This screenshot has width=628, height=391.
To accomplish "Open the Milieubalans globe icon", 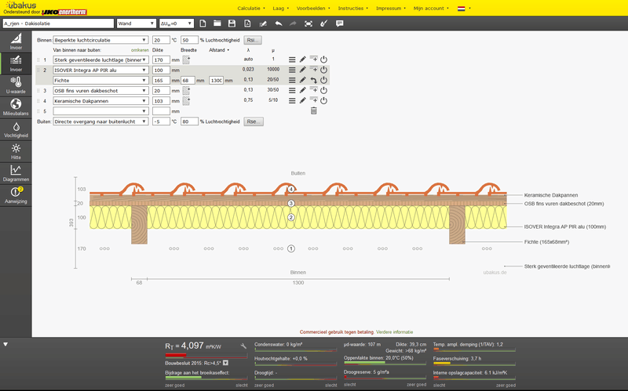I will click(16, 107).
